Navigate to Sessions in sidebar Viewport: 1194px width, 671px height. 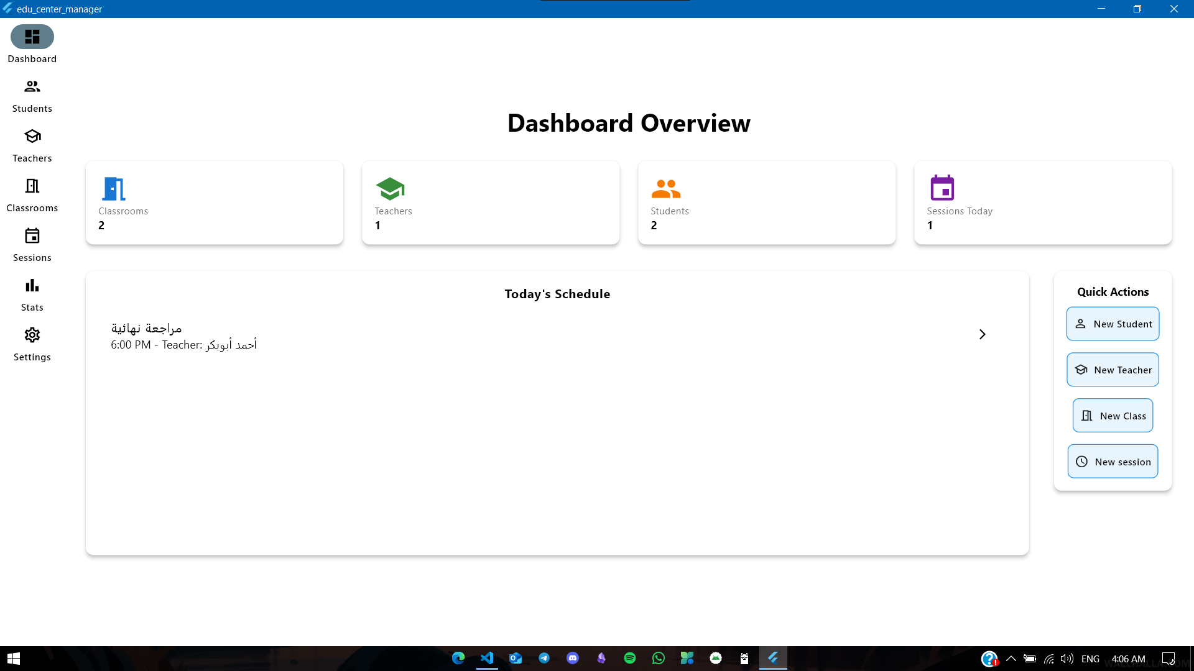point(32,245)
